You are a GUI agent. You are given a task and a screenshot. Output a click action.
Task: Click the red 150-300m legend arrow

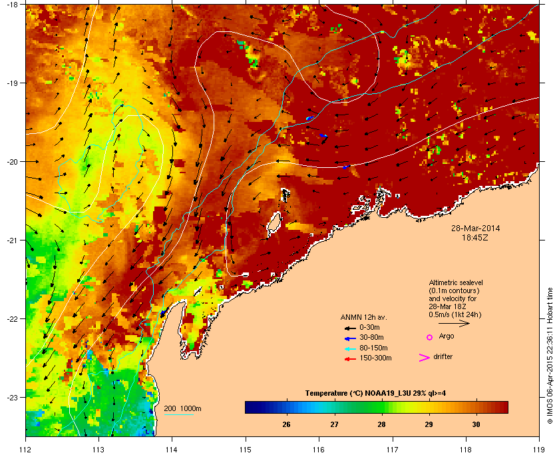pyautogui.click(x=350, y=359)
